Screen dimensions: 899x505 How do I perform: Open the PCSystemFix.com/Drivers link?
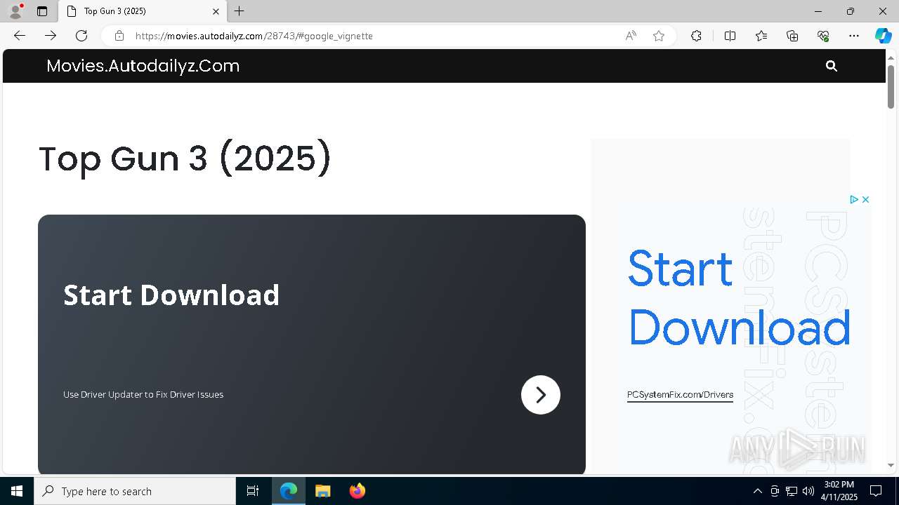[x=680, y=395]
